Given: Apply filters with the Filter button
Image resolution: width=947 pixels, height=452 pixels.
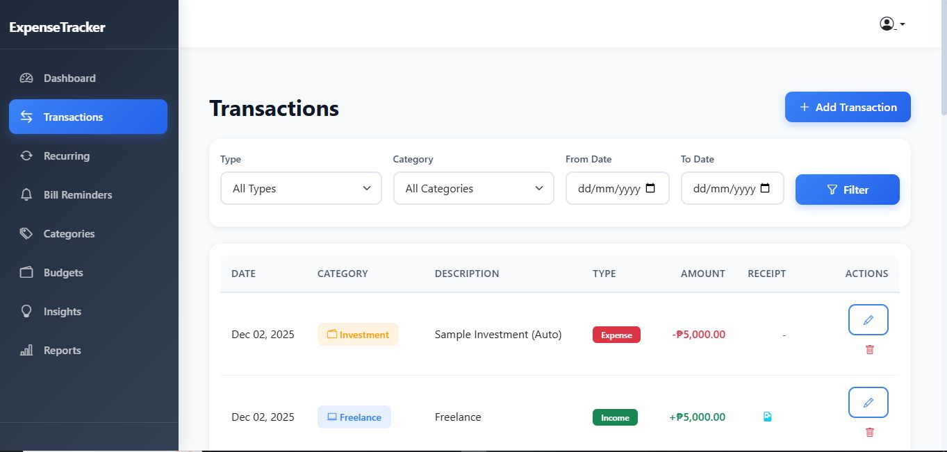Looking at the screenshot, I should [x=847, y=190].
